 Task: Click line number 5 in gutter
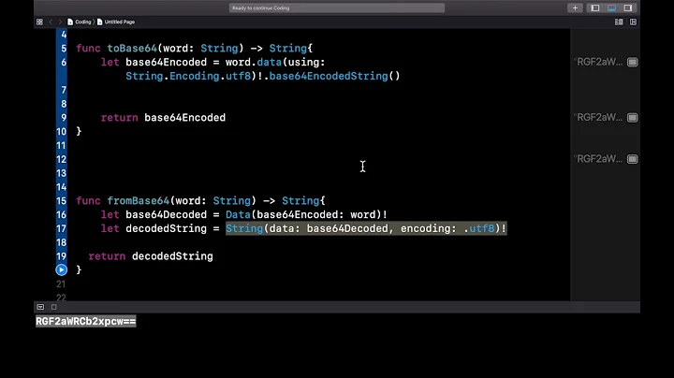tap(64, 49)
